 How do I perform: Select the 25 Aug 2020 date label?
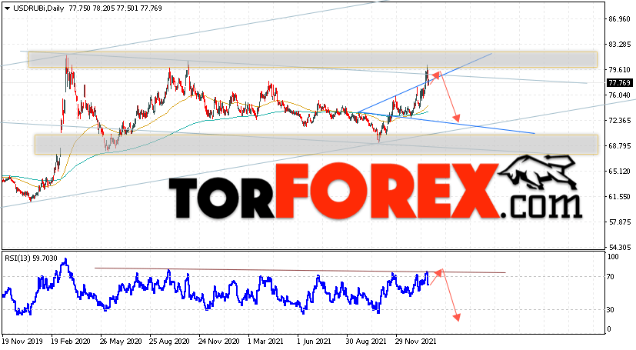(x=169, y=342)
